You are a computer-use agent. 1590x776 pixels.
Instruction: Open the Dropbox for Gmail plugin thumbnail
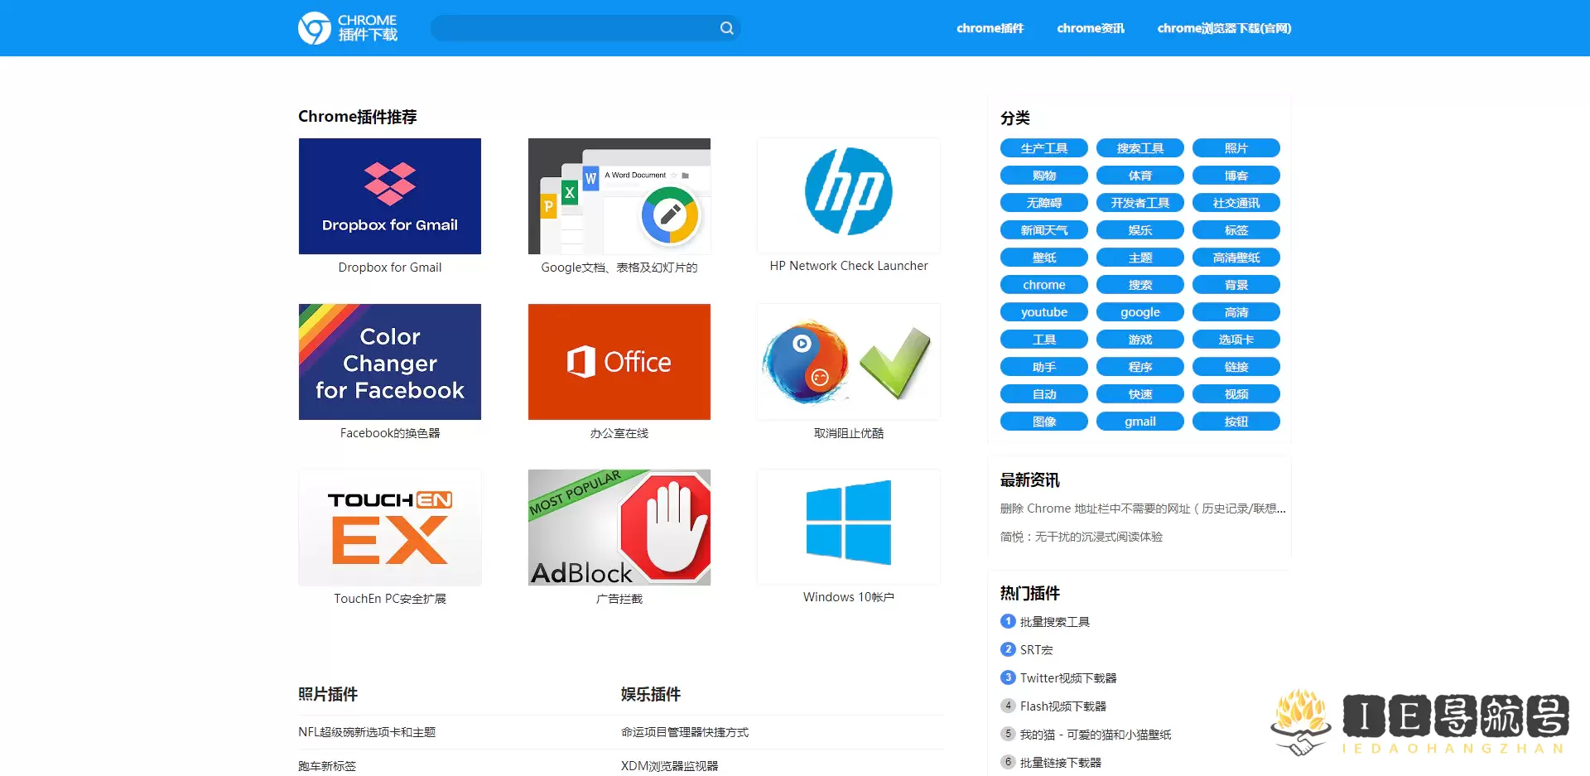tap(389, 195)
